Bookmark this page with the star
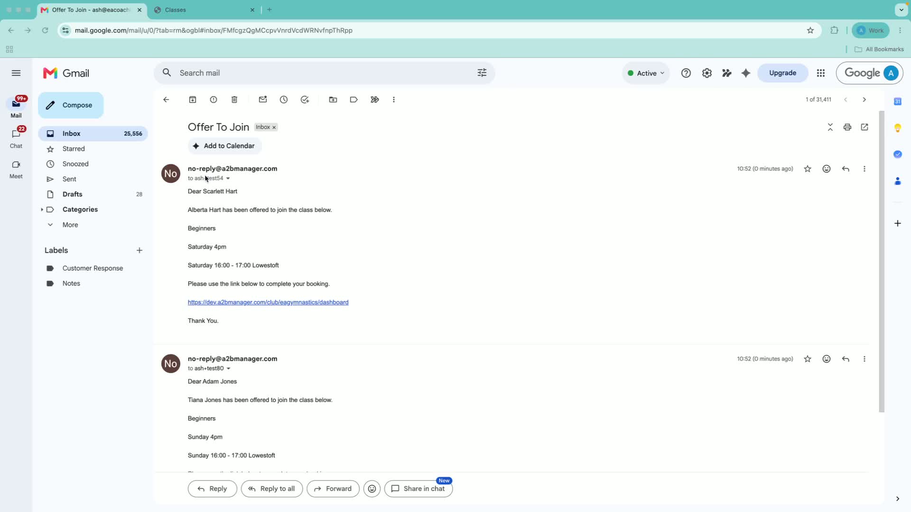 tap(810, 30)
